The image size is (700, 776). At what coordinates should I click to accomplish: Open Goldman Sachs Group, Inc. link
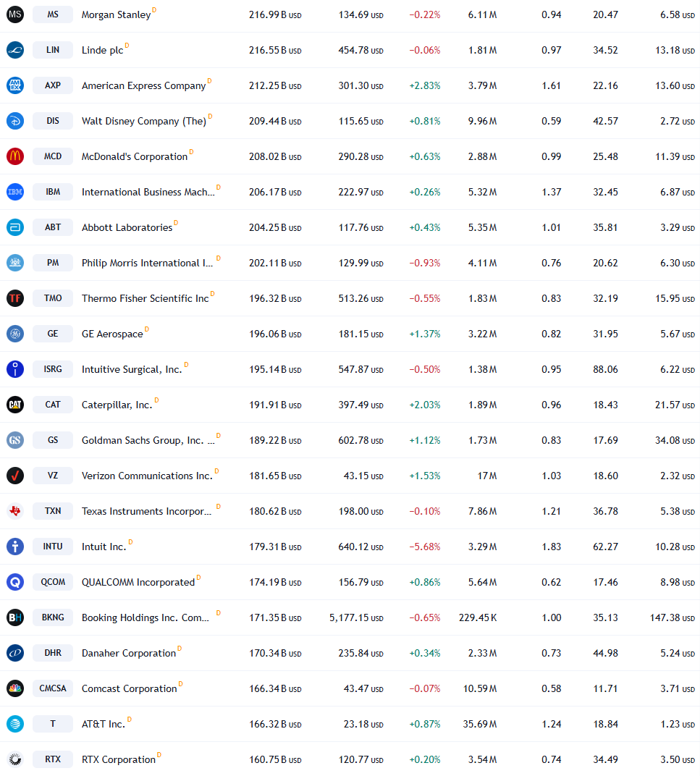point(148,440)
